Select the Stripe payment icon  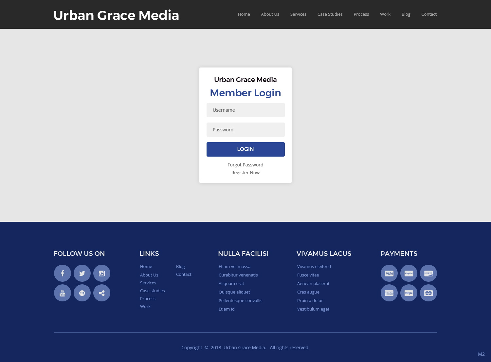click(409, 293)
